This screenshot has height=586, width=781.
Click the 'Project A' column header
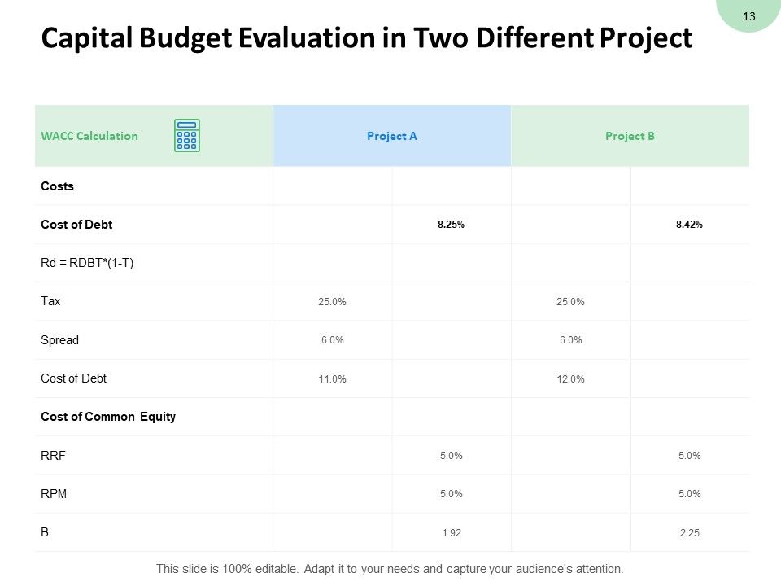(391, 136)
